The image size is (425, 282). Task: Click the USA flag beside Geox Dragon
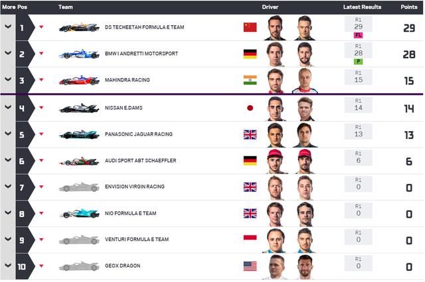(250, 266)
